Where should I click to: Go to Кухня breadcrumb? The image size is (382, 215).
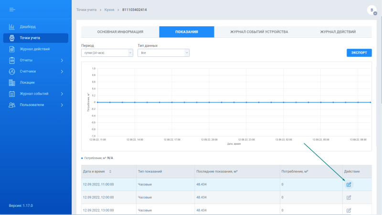pyautogui.click(x=109, y=10)
